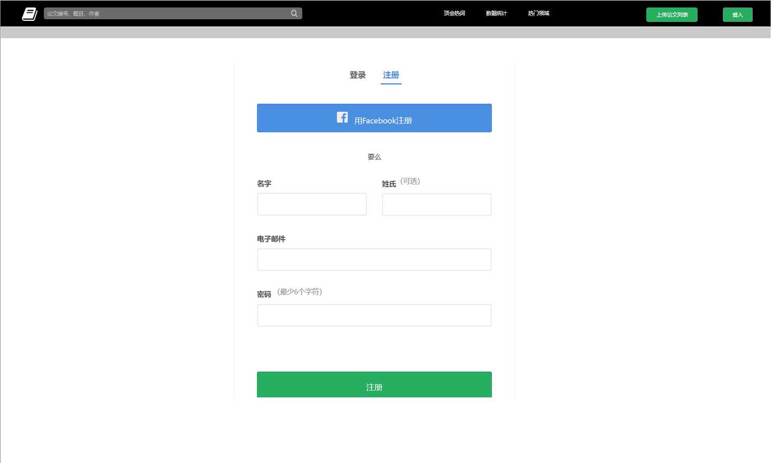Image resolution: width=772 pixels, height=463 pixels.
Task: Click the 名字 input field
Action: point(311,204)
